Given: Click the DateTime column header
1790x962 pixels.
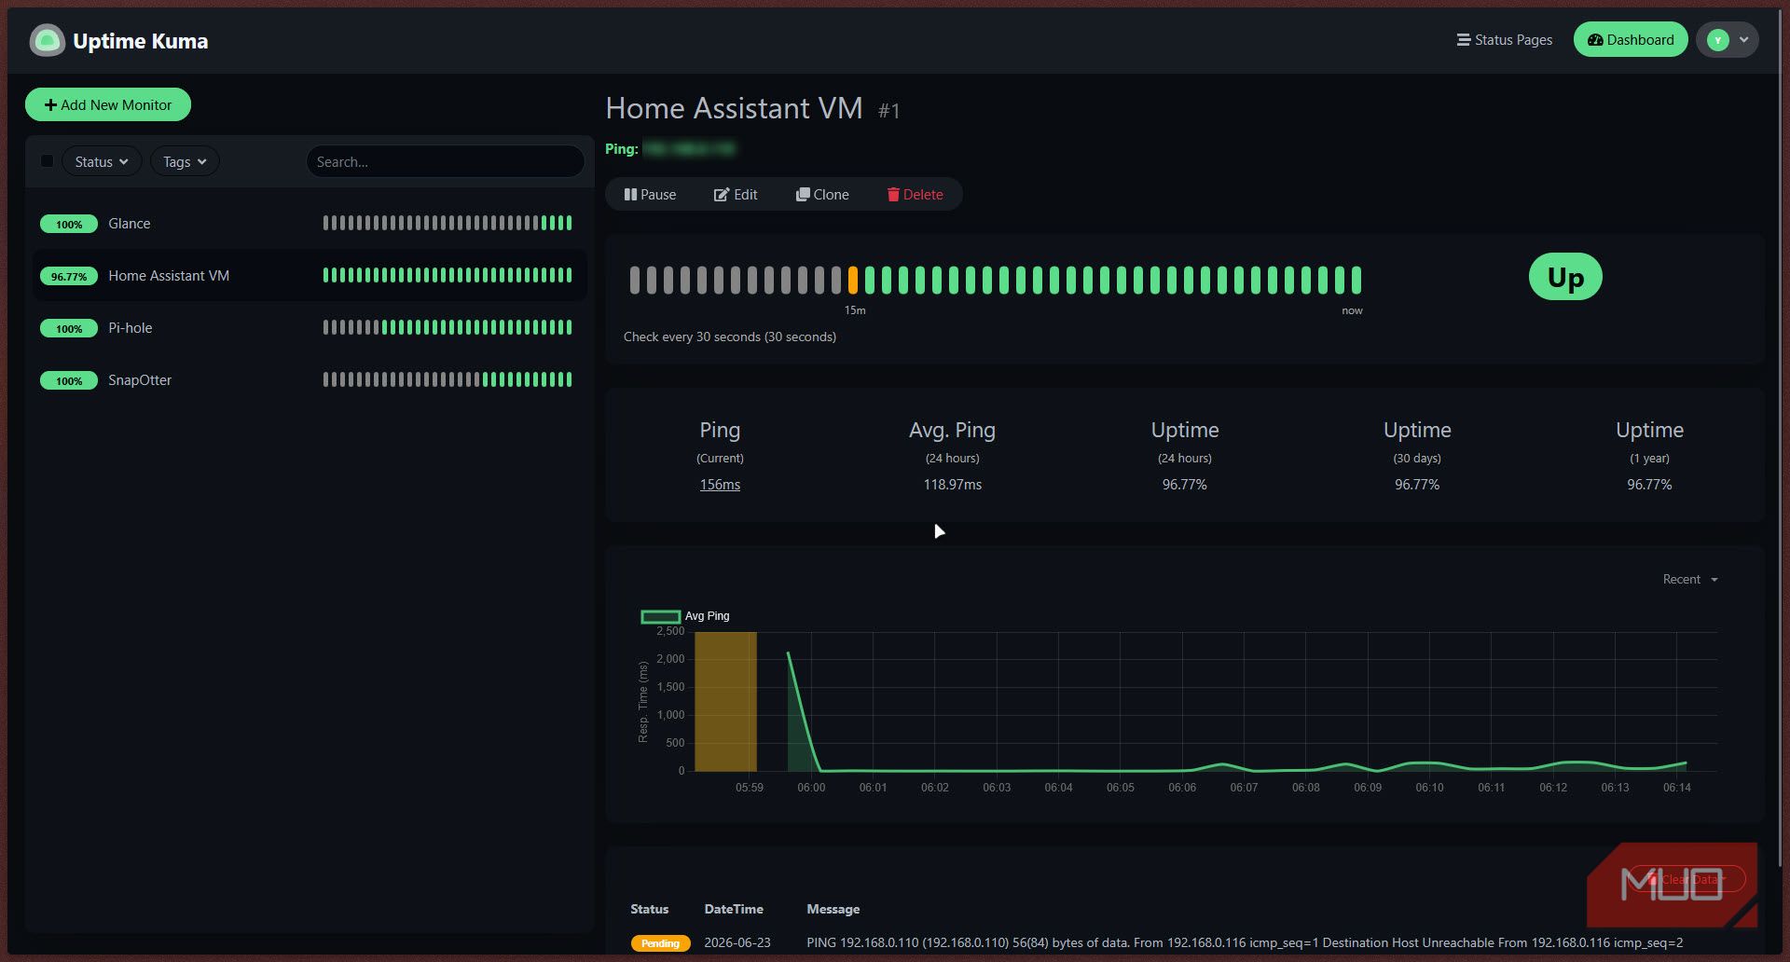Looking at the screenshot, I should 734,909.
